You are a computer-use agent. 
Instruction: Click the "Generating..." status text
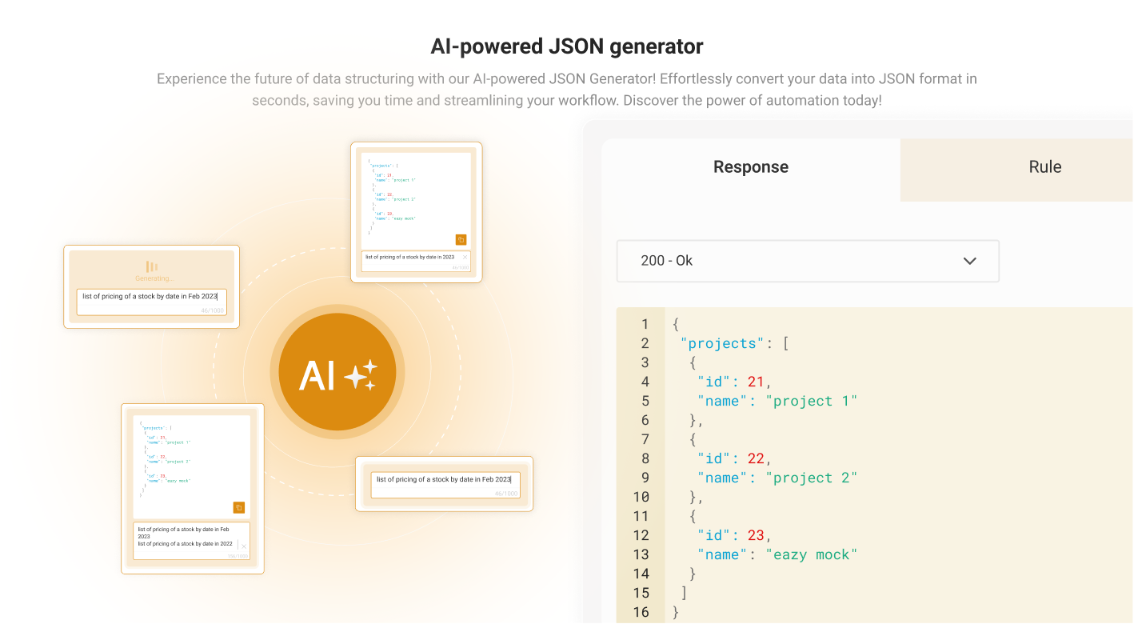click(x=154, y=278)
